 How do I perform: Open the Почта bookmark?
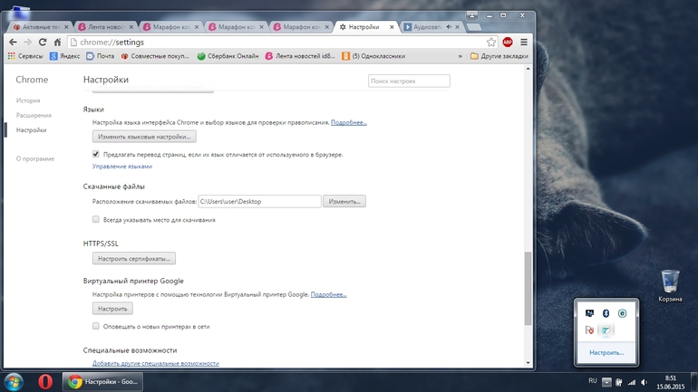(x=100, y=56)
